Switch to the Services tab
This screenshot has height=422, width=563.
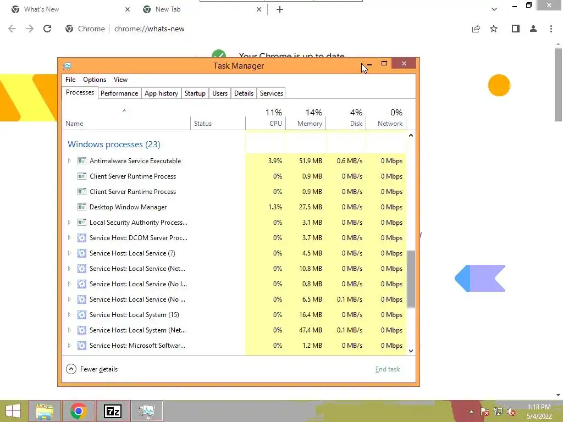pos(272,93)
